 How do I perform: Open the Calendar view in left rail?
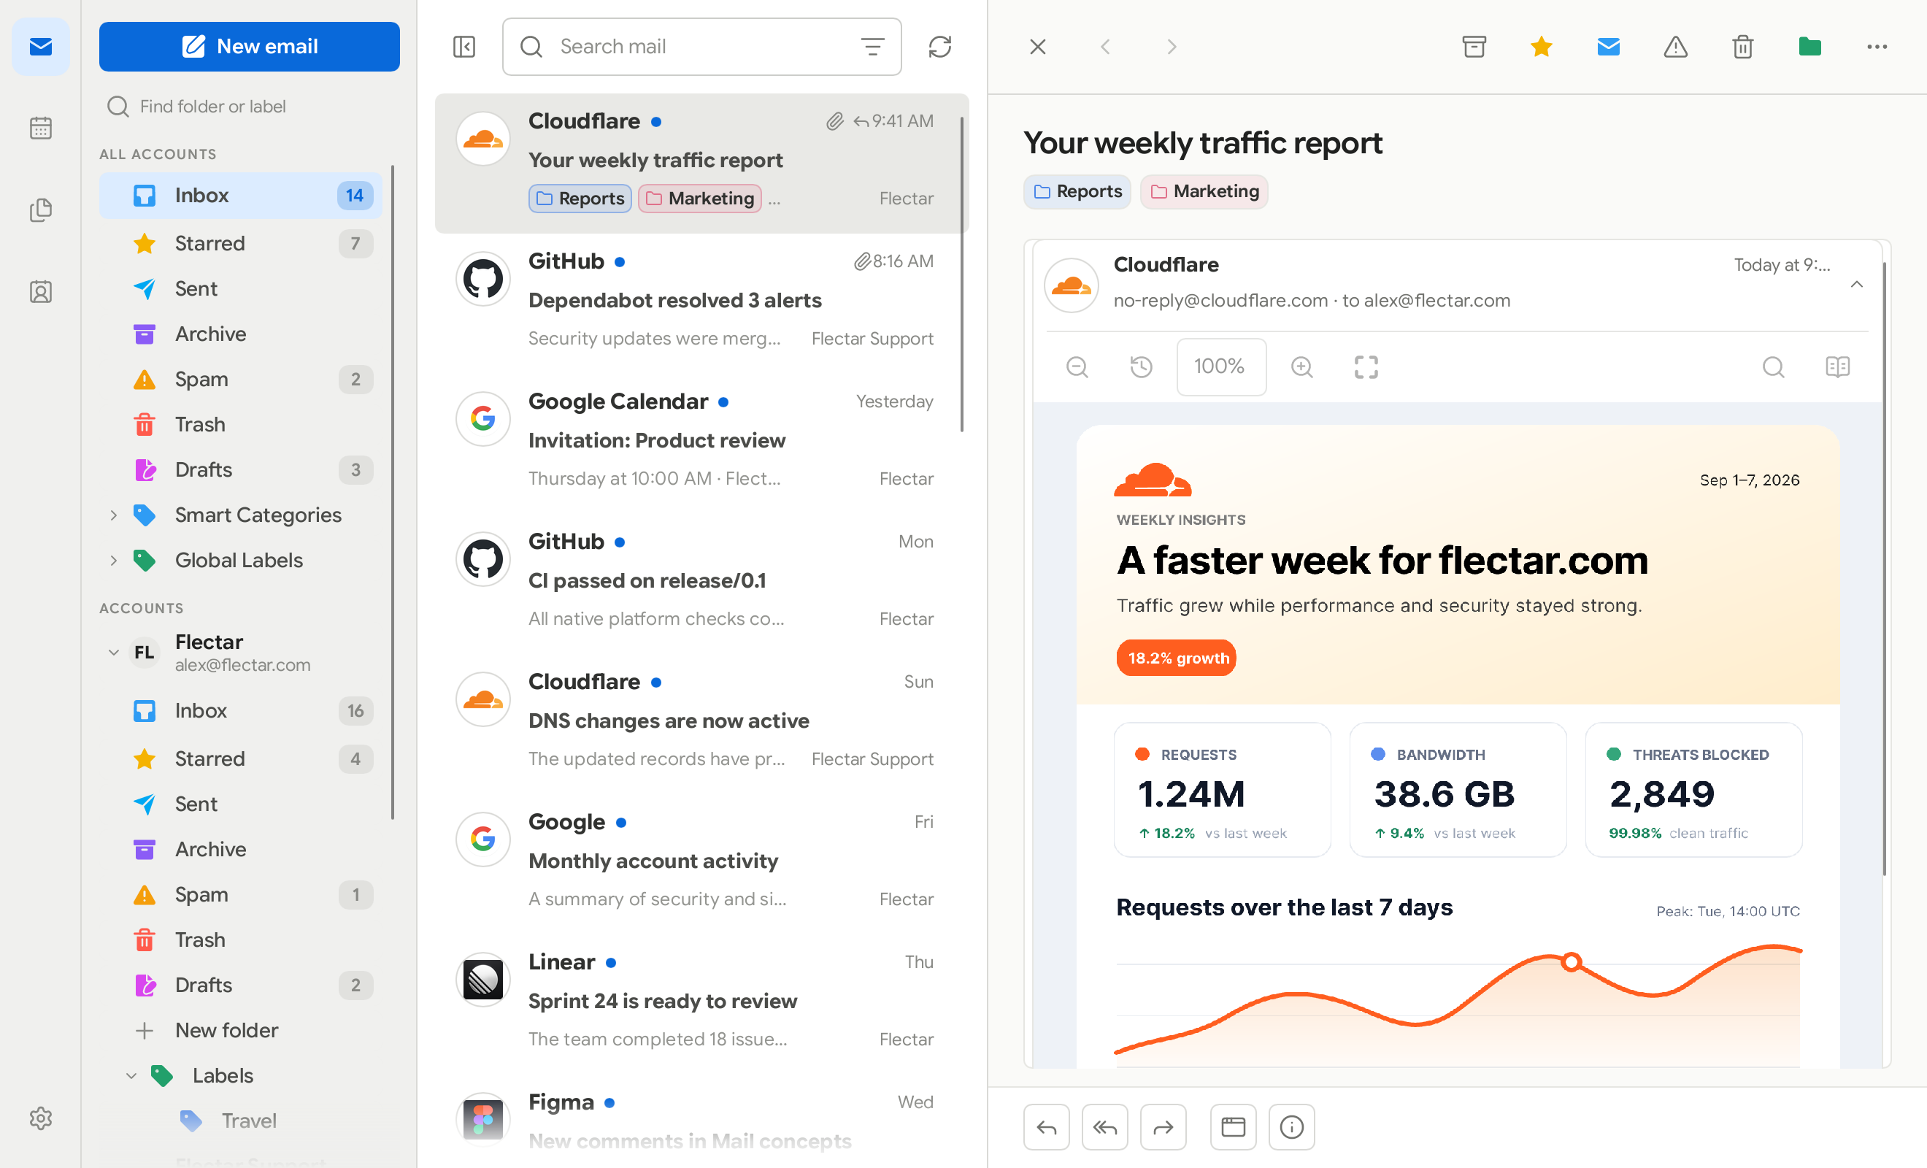(x=41, y=128)
